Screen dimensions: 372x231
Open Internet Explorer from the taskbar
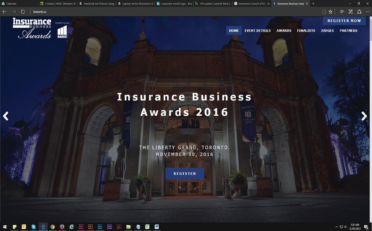point(71,227)
